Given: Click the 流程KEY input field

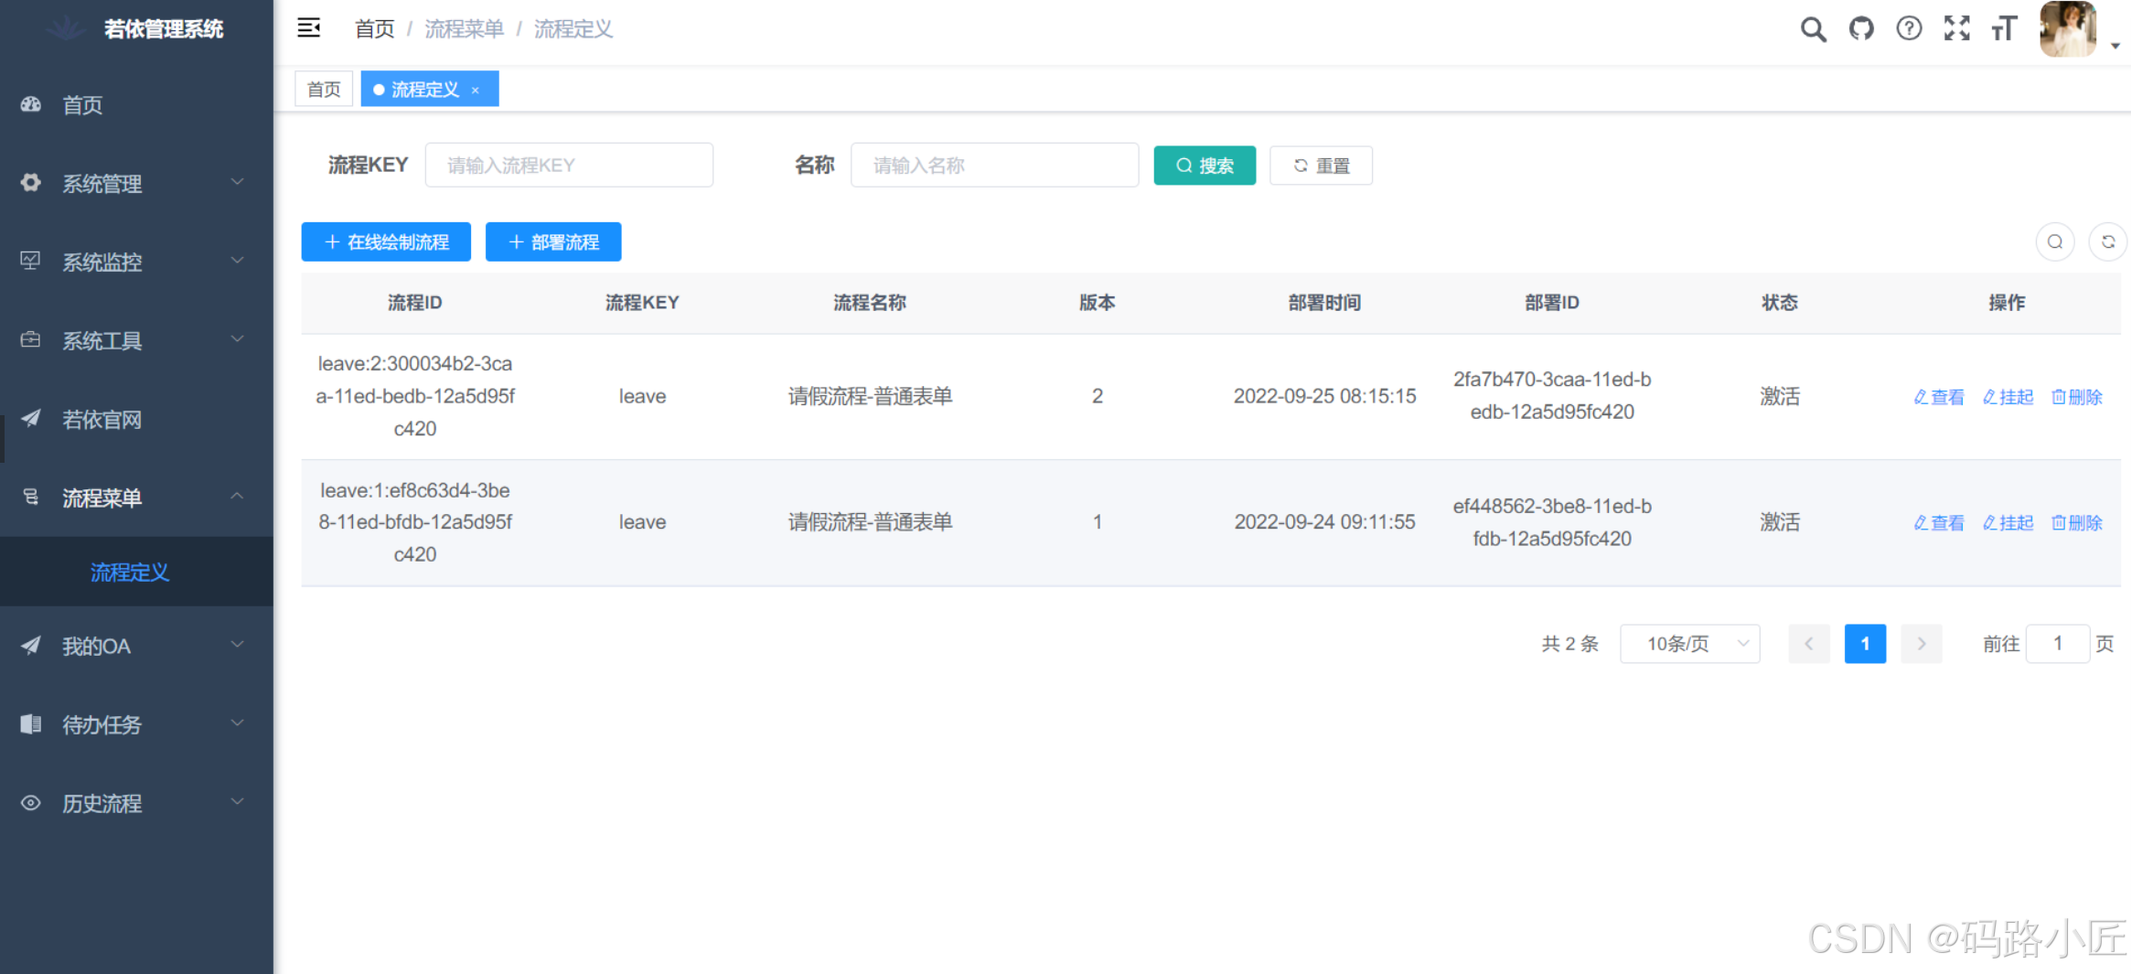Looking at the screenshot, I should pyautogui.click(x=568, y=165).
